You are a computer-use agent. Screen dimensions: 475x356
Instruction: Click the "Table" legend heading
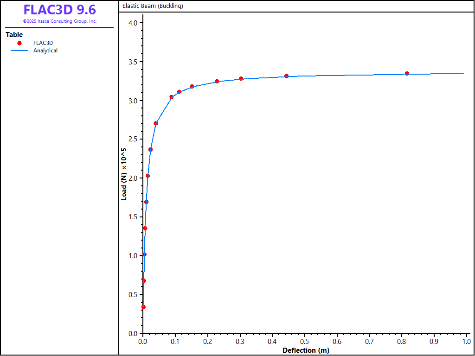pos(14,35)
